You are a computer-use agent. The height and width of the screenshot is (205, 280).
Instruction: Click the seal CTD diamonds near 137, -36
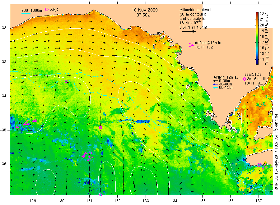coord(260,165)
